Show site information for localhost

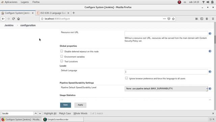(42, 19)
